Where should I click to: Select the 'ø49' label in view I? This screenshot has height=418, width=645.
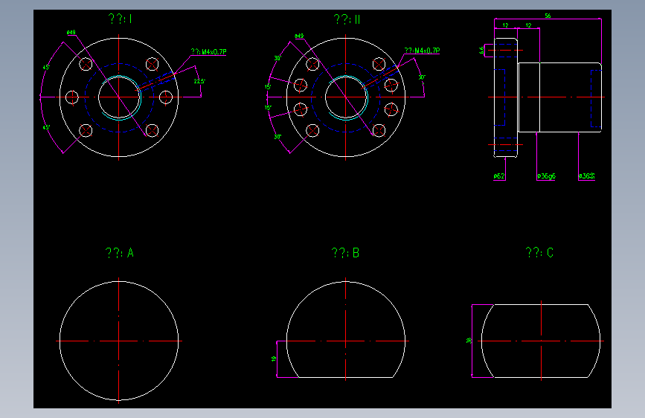(71, 32)
